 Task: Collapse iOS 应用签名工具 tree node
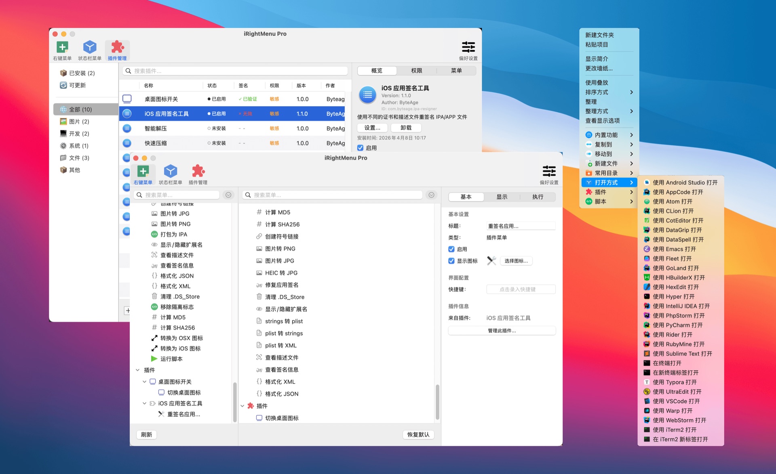[144, 403]
